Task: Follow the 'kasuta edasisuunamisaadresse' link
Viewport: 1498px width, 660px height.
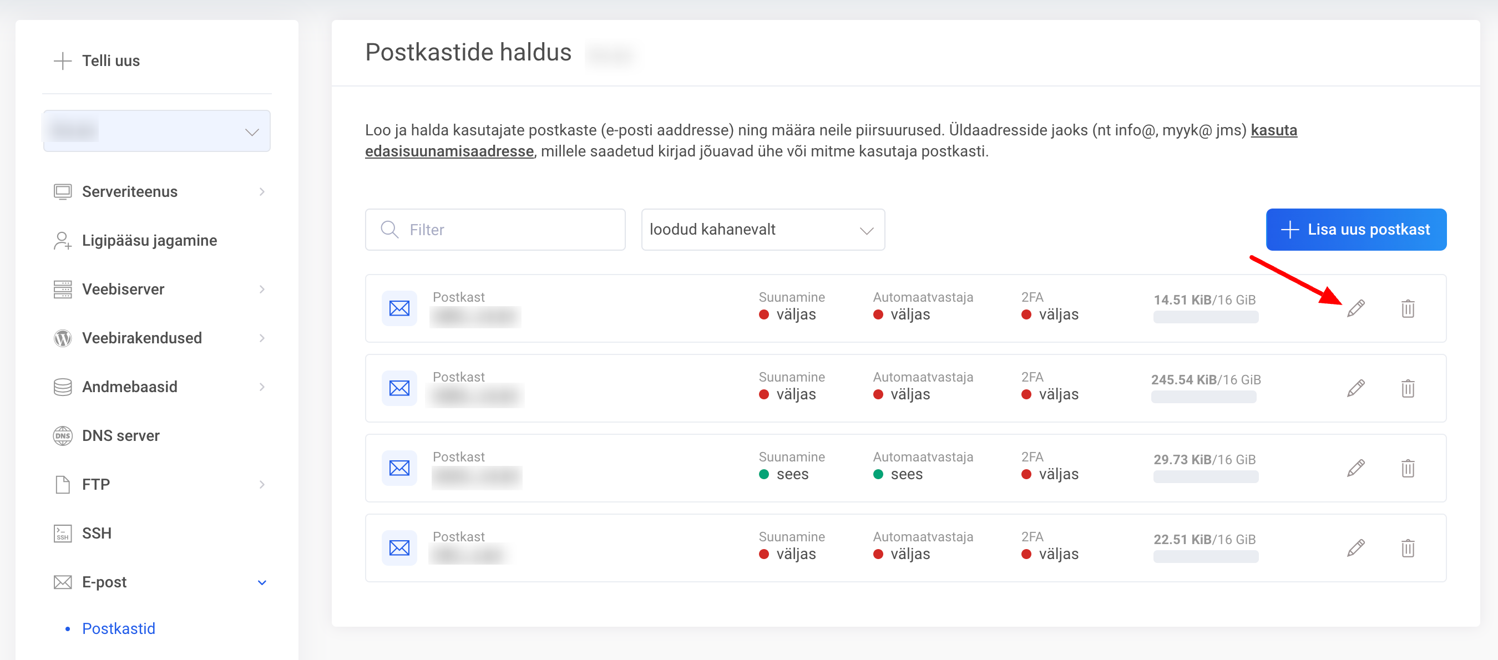Action: point(449,151)
